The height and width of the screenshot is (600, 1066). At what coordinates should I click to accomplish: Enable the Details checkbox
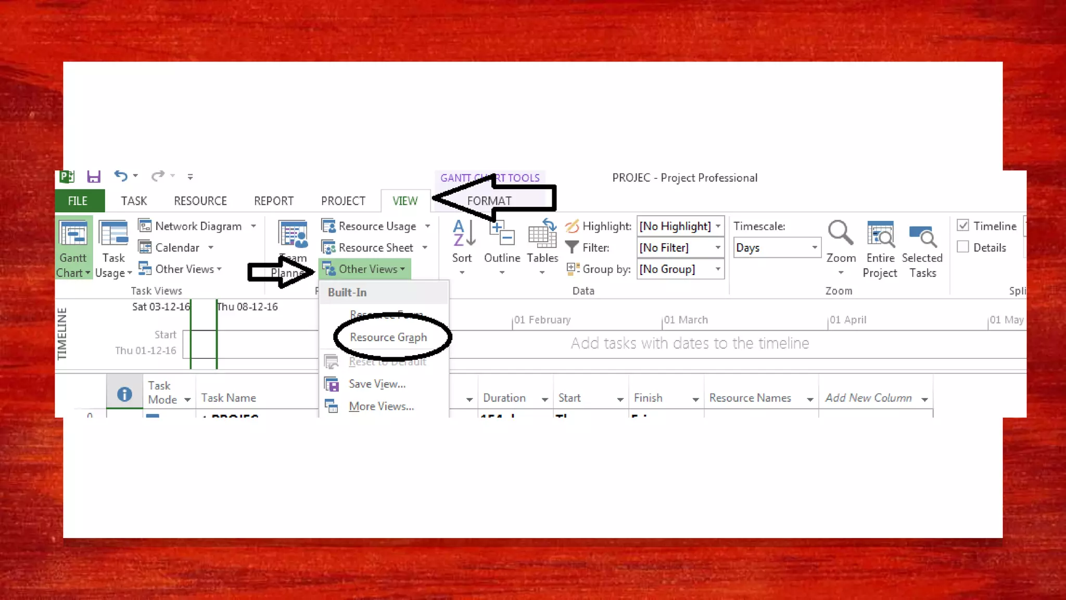(963, 247)
